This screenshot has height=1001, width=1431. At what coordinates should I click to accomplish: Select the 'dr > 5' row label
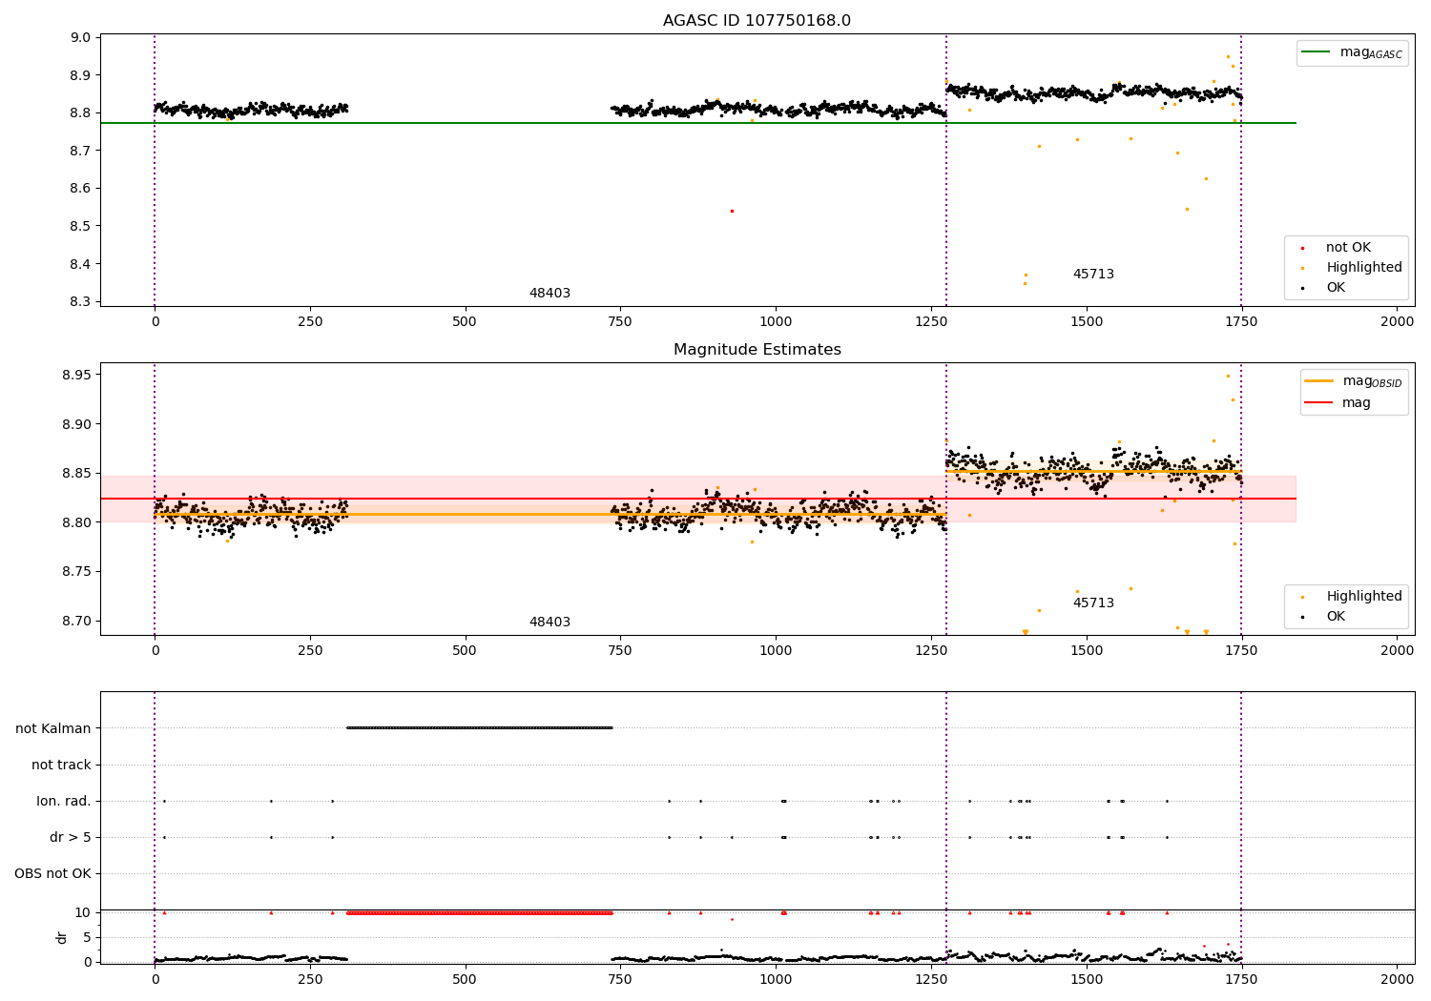[x=71, y=837]
